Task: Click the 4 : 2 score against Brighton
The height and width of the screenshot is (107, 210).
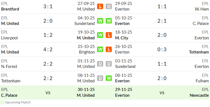Action: (x=48, y=49)
